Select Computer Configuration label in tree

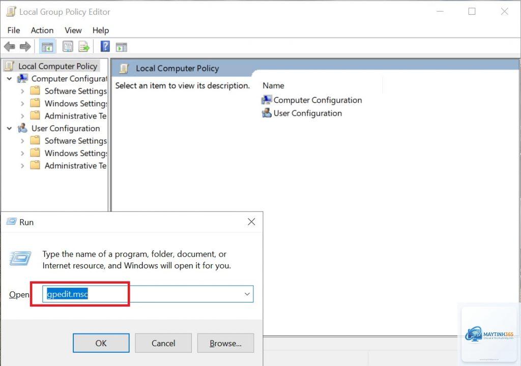[x=69, y=79]
